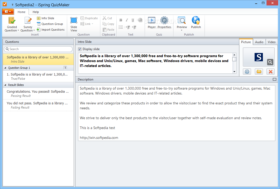The image size is (280, 189).
Task: Switch to the Video tab
Action: point(271,42)
